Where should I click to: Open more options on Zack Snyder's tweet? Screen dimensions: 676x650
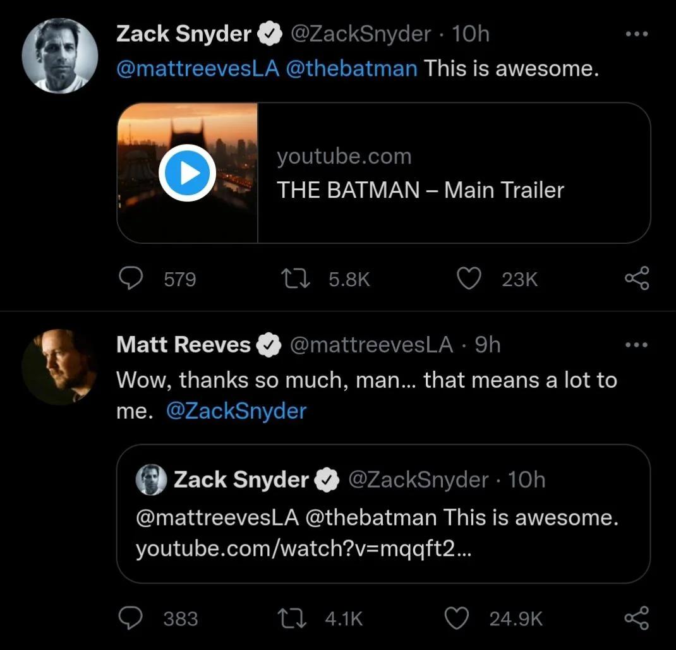(x=636, y=34)
